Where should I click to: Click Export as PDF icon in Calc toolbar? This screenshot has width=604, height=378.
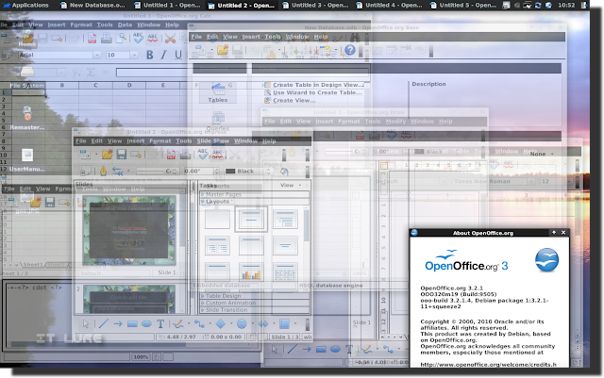[92, 38]
